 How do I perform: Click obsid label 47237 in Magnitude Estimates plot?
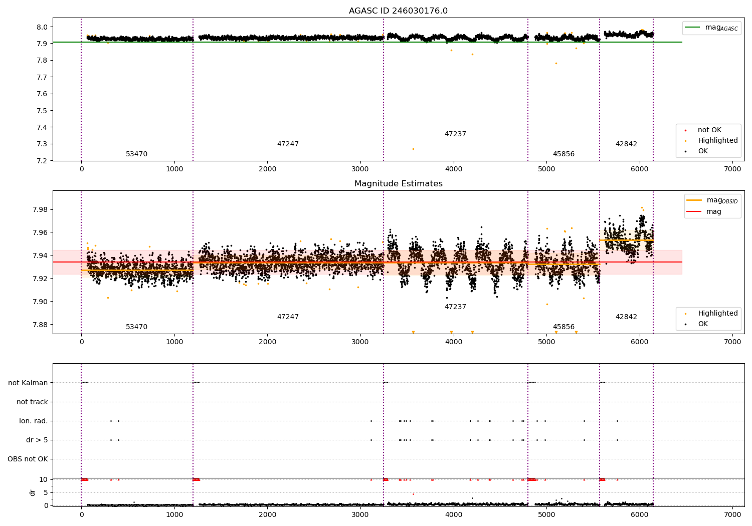click(x=455, y=307)
